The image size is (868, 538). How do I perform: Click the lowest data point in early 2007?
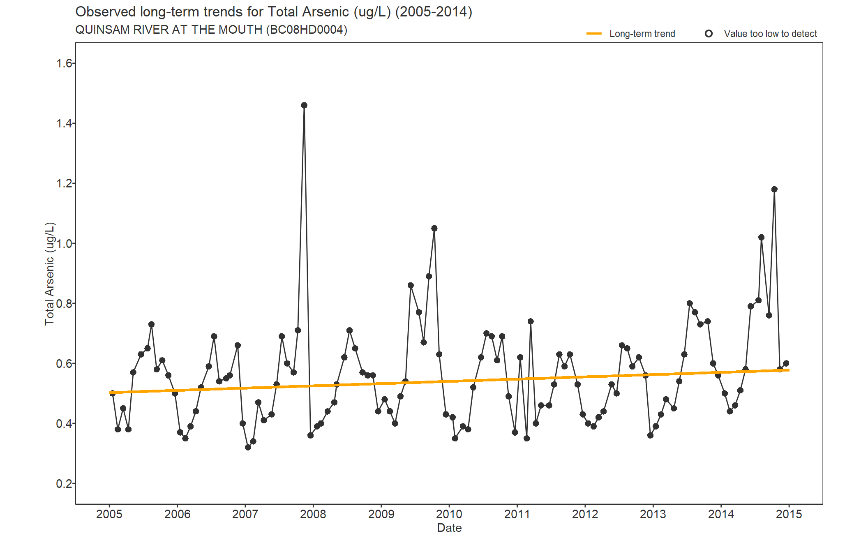point(248,447)
